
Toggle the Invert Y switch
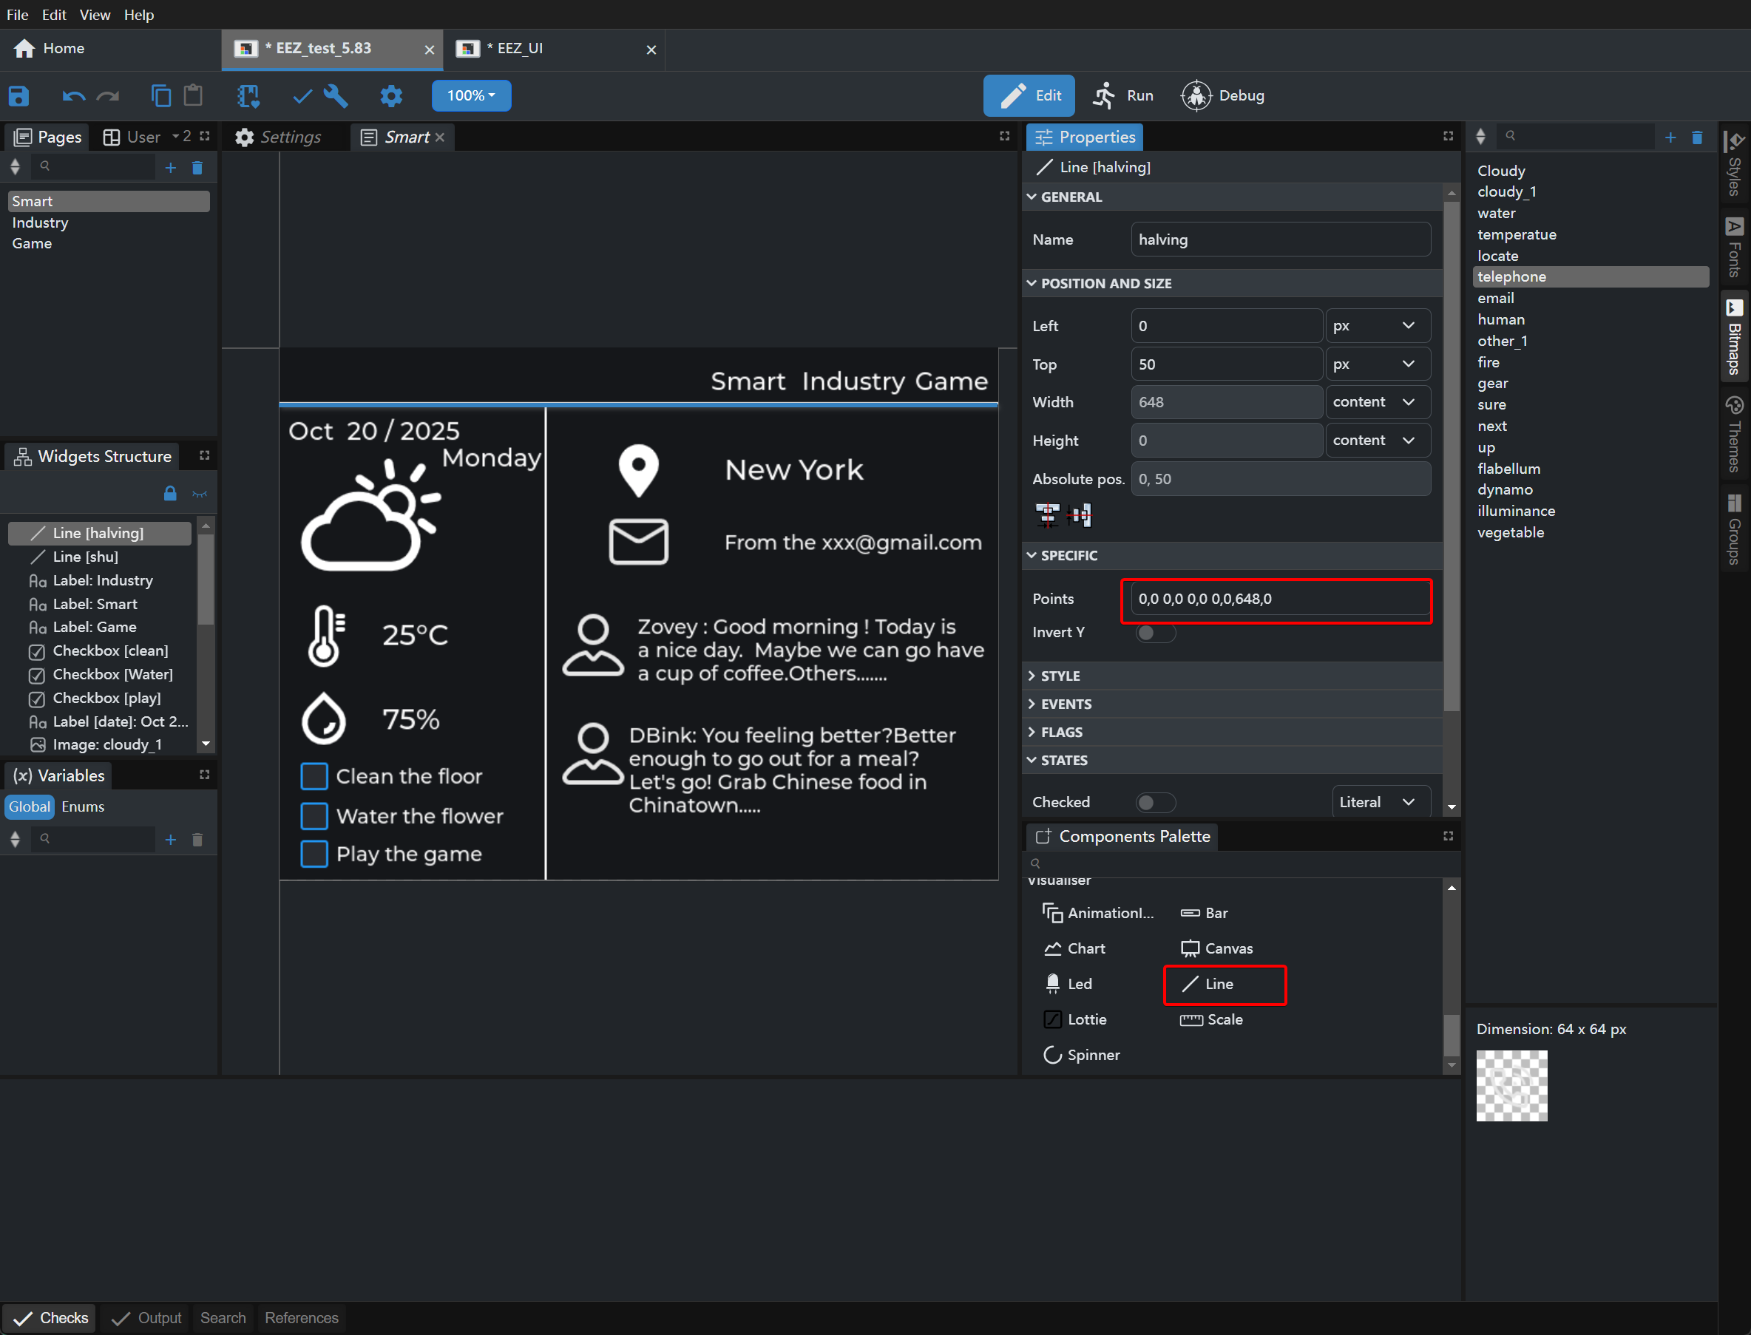point(1155,633)
